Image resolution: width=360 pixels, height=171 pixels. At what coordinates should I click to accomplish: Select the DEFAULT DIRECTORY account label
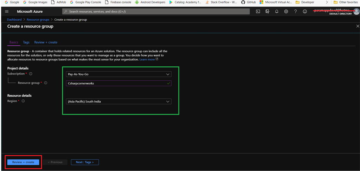pyautogui.click(x=340, y=14)
